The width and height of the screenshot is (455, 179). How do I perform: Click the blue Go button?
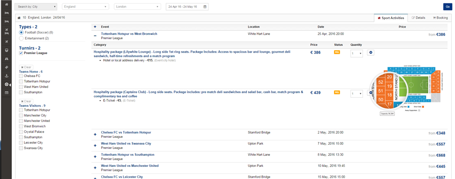[447, 7]
